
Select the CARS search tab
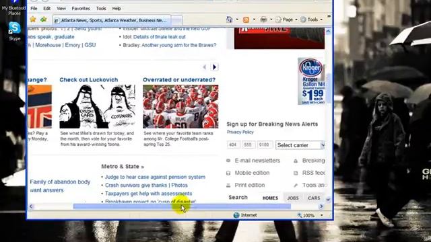pyautogui.click(x=314, y=198)
